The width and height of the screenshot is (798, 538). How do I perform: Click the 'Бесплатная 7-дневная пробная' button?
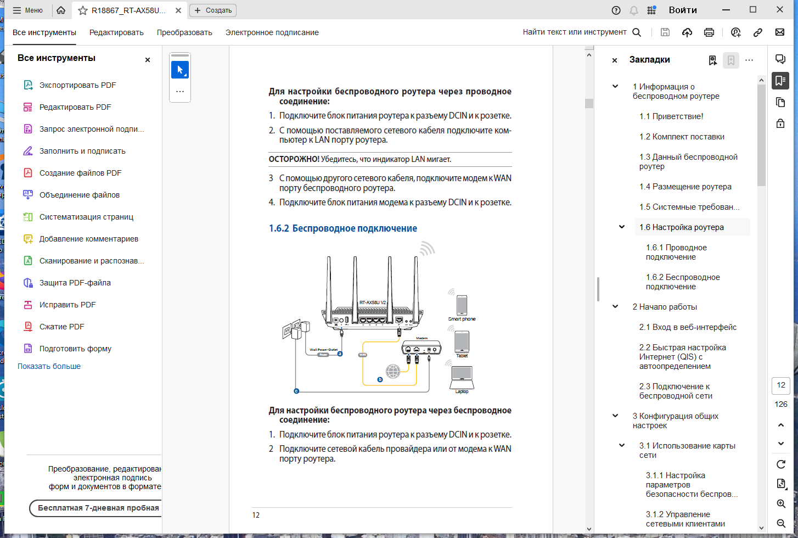(x=95, y=508)
